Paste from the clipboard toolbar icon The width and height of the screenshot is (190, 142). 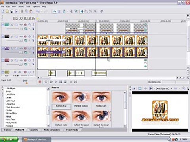[31, 11]
